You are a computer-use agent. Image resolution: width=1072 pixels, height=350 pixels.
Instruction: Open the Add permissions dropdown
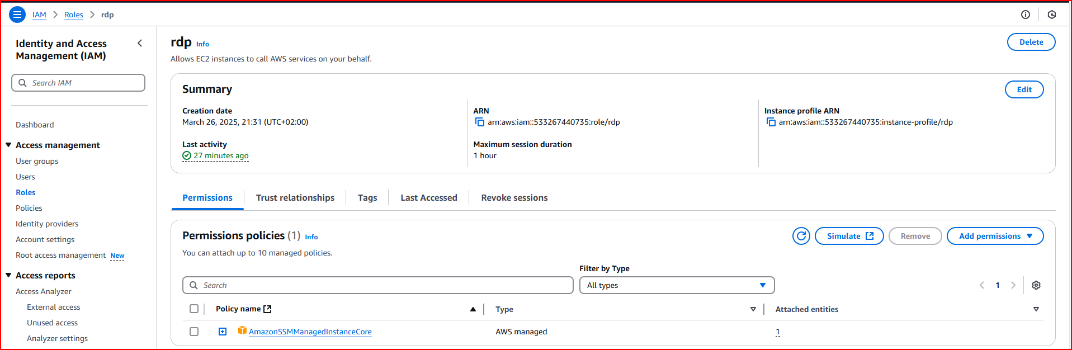tap(995, 236)
